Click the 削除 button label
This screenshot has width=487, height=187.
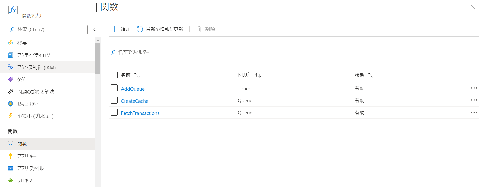pyautogui.click(x=210, y=29)
